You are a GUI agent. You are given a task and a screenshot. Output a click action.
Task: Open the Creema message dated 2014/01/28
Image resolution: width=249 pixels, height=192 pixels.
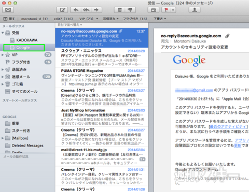click(102, 189)
